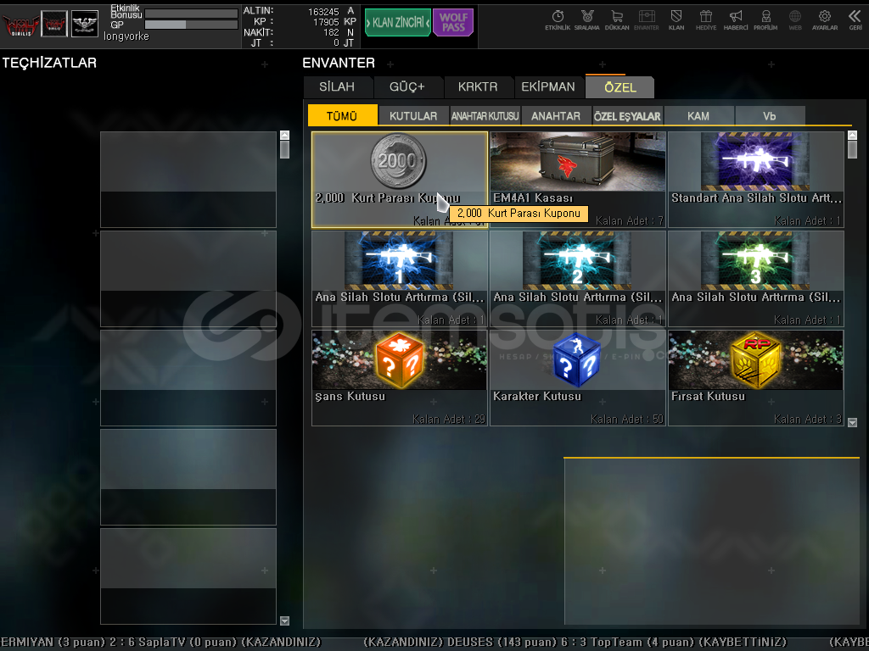Open the Dükkan shopping cart icon
Image resolution: width=869 pixels, height=651 pixels.
pos(617,20)
